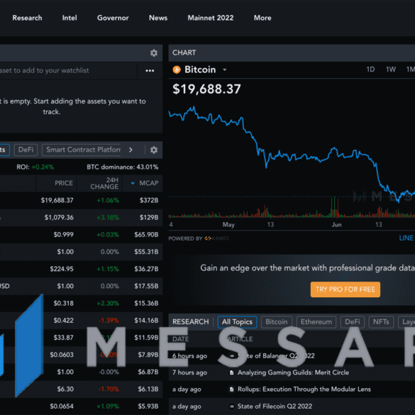Click icon beside State of Filecoin article

coord(231,406)
